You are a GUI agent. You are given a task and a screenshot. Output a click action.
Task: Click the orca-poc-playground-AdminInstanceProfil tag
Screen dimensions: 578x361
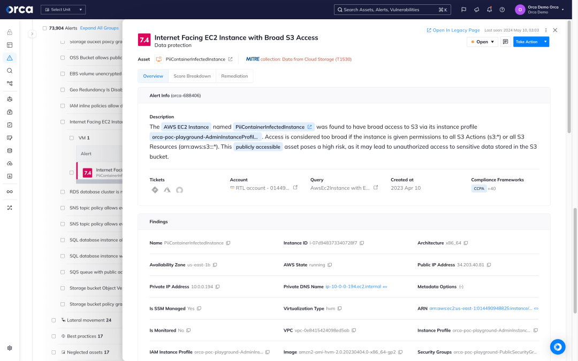coord(206,137)
